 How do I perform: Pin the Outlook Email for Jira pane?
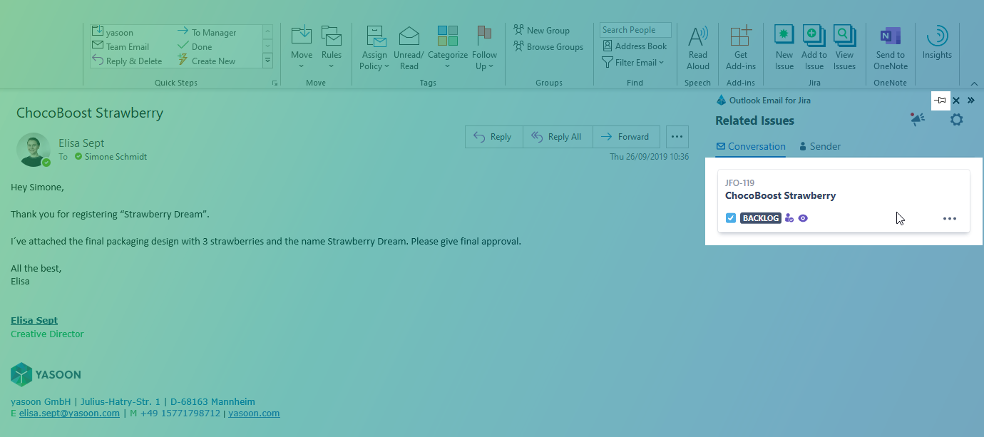(x=941, y=101)
